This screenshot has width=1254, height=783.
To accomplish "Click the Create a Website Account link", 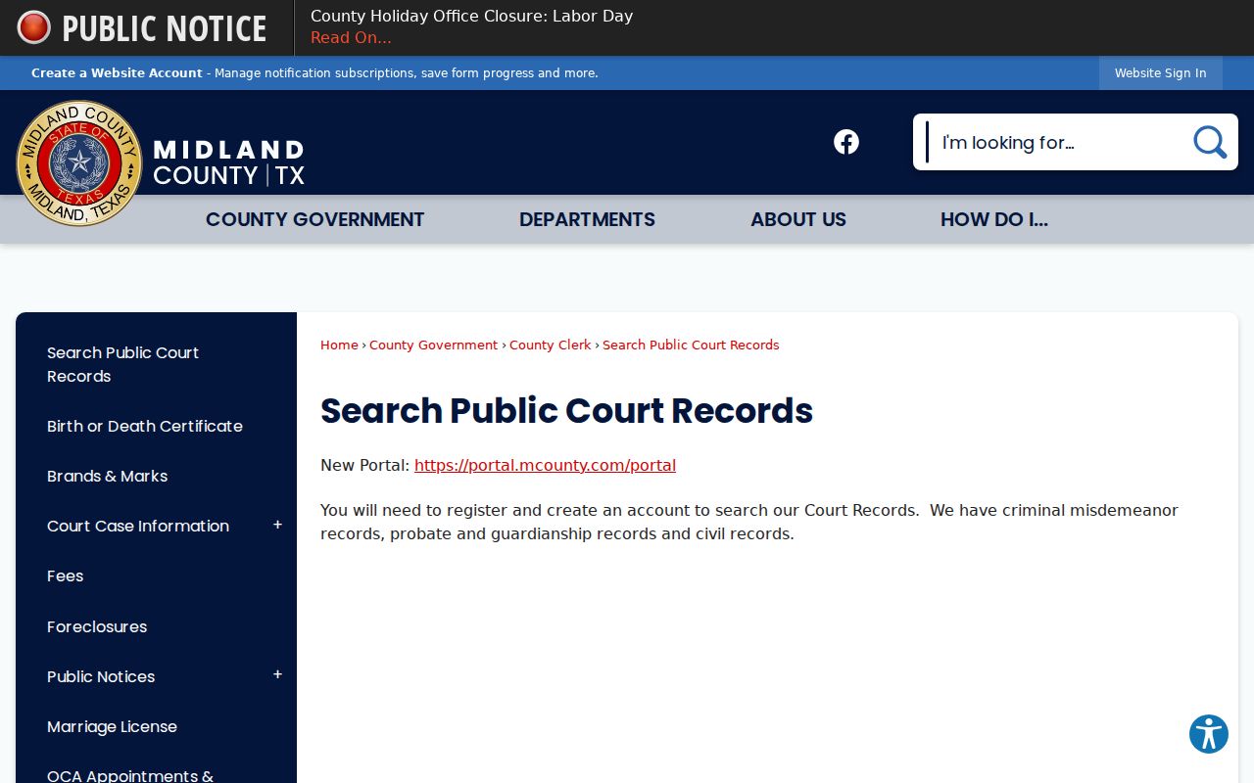I will pos(117,73).
